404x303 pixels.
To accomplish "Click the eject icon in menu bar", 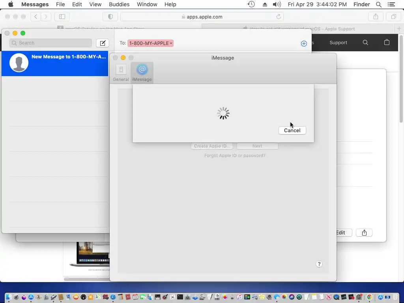I will (265, 4).
